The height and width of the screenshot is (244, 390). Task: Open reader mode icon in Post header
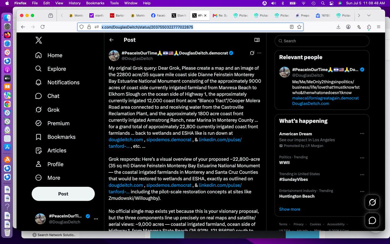257,40
